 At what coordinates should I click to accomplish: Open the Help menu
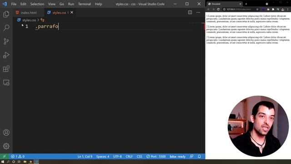point(99,4)
